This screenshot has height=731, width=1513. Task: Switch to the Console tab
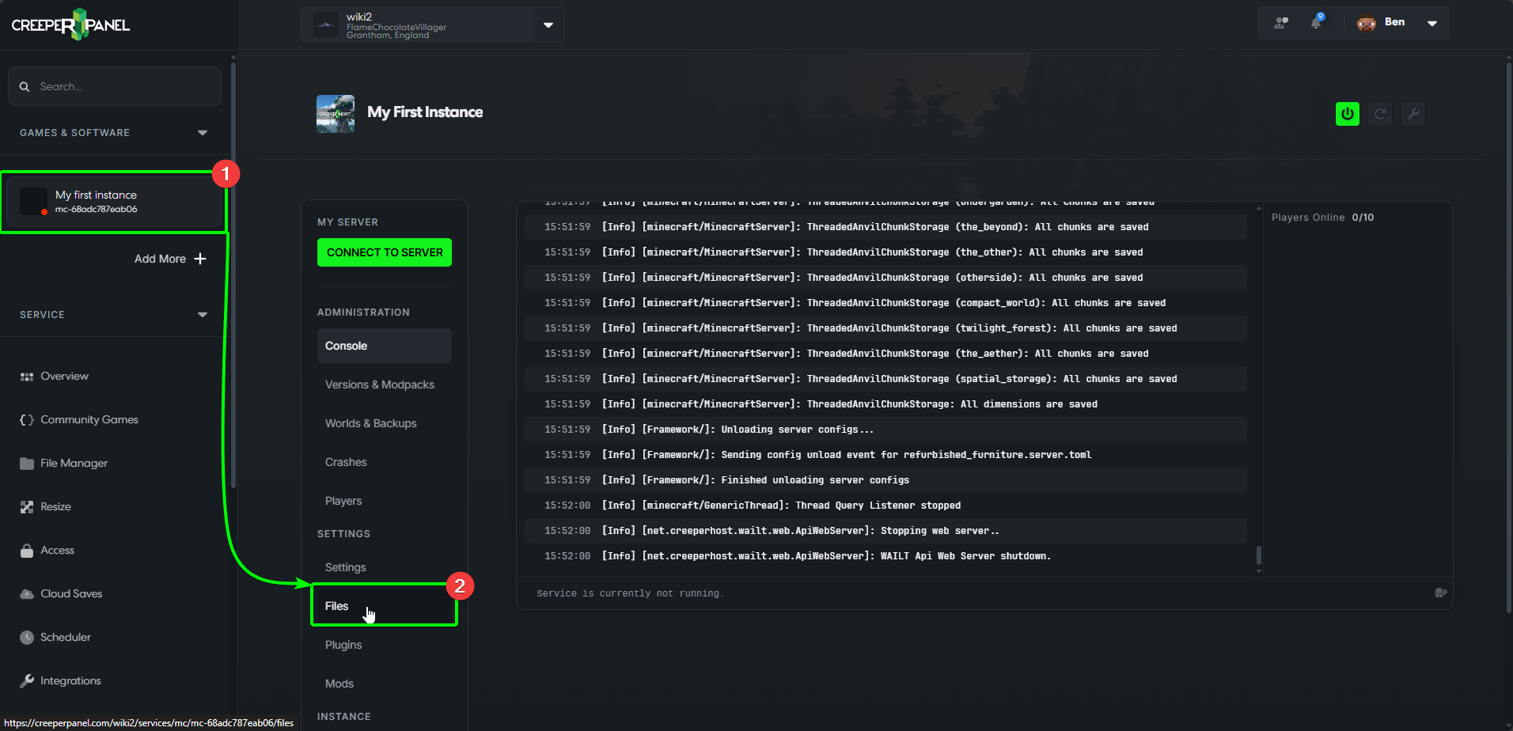pos(346,345)
